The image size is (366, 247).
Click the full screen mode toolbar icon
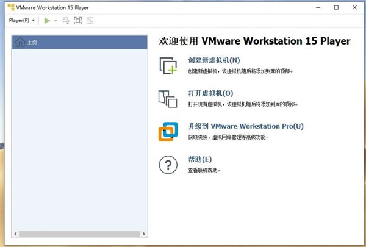click(x=77, y=21)
